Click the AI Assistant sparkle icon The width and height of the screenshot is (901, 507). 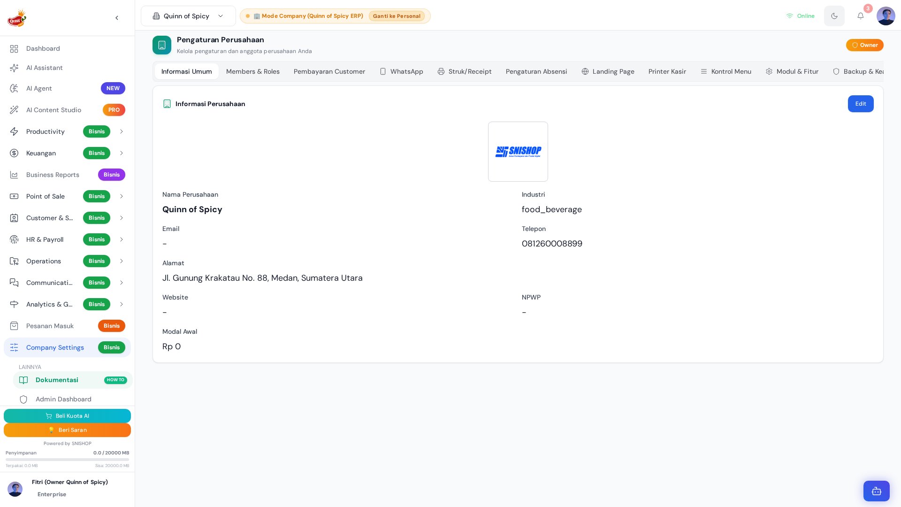(x=14, y=68)
